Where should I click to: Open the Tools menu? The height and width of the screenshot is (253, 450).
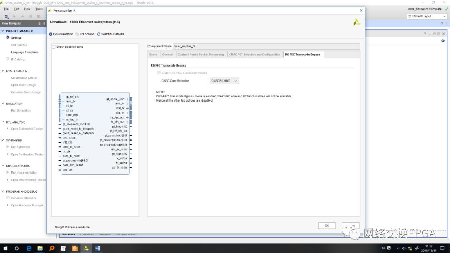pos(39,9)
